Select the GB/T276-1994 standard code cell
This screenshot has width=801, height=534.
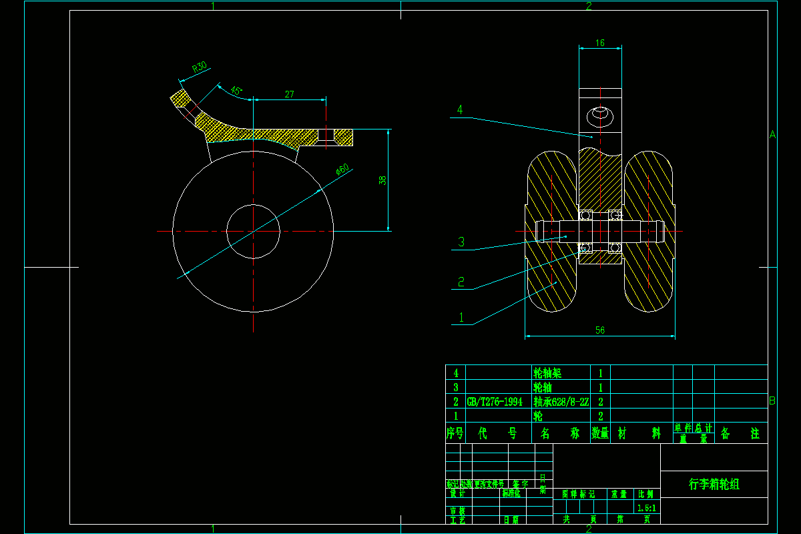498,402
